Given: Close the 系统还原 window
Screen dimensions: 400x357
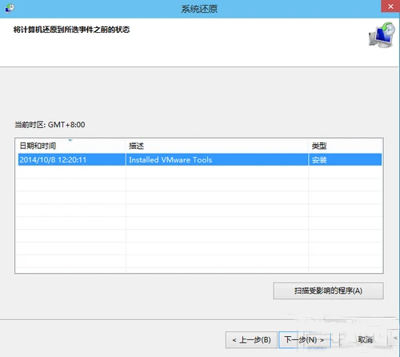Looking at the screenshot, I should point(390,6).
